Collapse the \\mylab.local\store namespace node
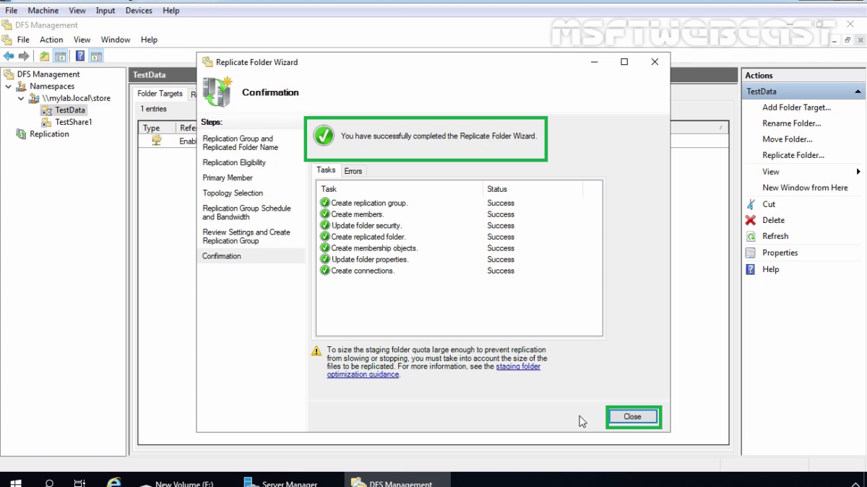 (x=22, y=98)
